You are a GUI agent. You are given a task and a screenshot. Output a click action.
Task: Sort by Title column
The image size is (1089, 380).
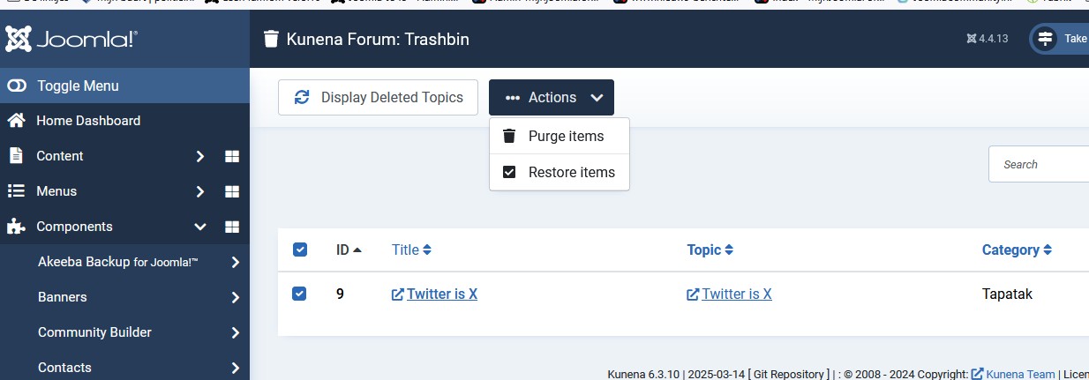[411, 250]
